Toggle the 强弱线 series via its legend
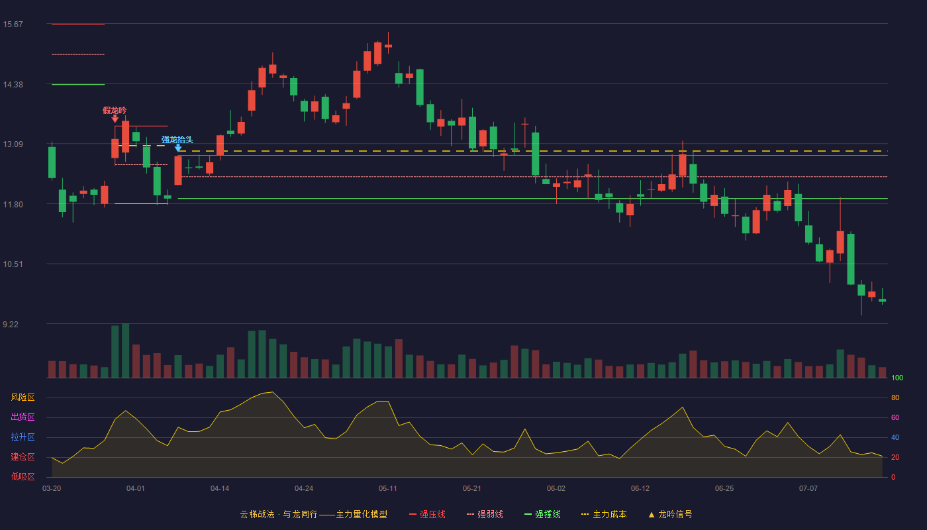 (x=490, y=514)
